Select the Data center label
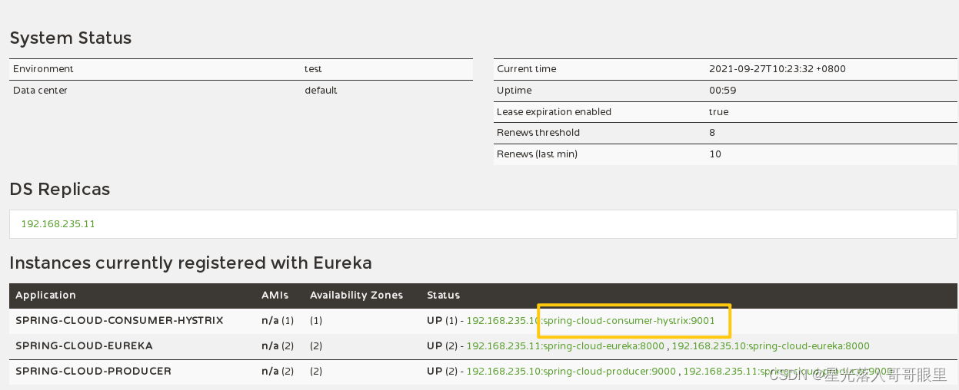 point(40,91)
